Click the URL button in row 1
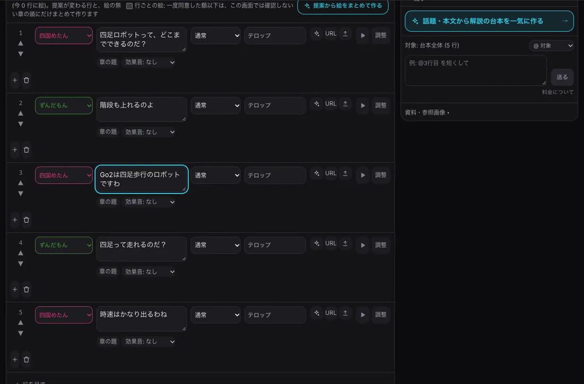 pos(331,33)
